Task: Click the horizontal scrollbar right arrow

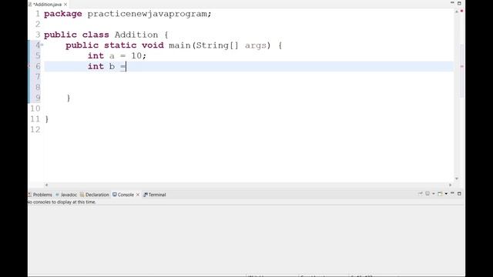Action: 450,185
